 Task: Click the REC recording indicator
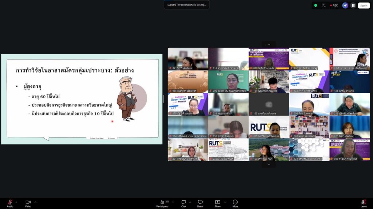coord(334,5)
